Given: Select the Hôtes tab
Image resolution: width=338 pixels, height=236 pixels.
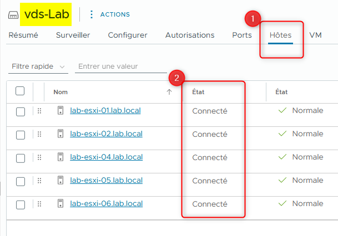Looking at the screenshot, I should 280,35.
